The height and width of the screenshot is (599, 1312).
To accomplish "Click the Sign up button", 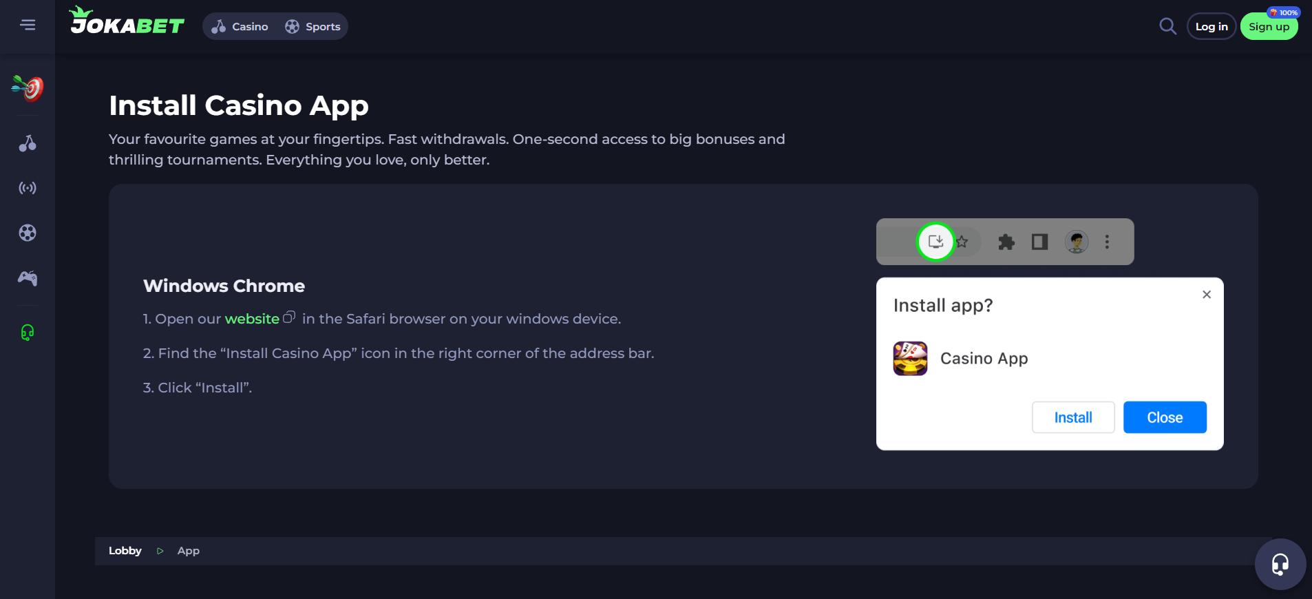I will point(1269,27).
